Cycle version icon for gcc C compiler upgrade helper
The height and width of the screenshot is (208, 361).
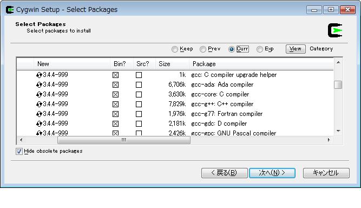point(39,75)
